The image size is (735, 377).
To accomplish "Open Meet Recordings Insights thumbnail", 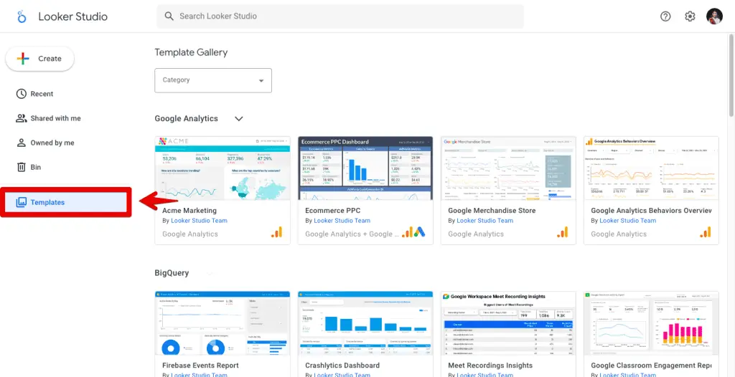I will click(x=508, y=323).
